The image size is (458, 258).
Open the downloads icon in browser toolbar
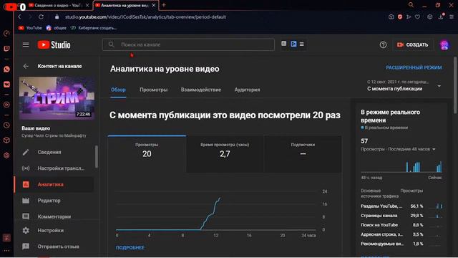(441, 16)
